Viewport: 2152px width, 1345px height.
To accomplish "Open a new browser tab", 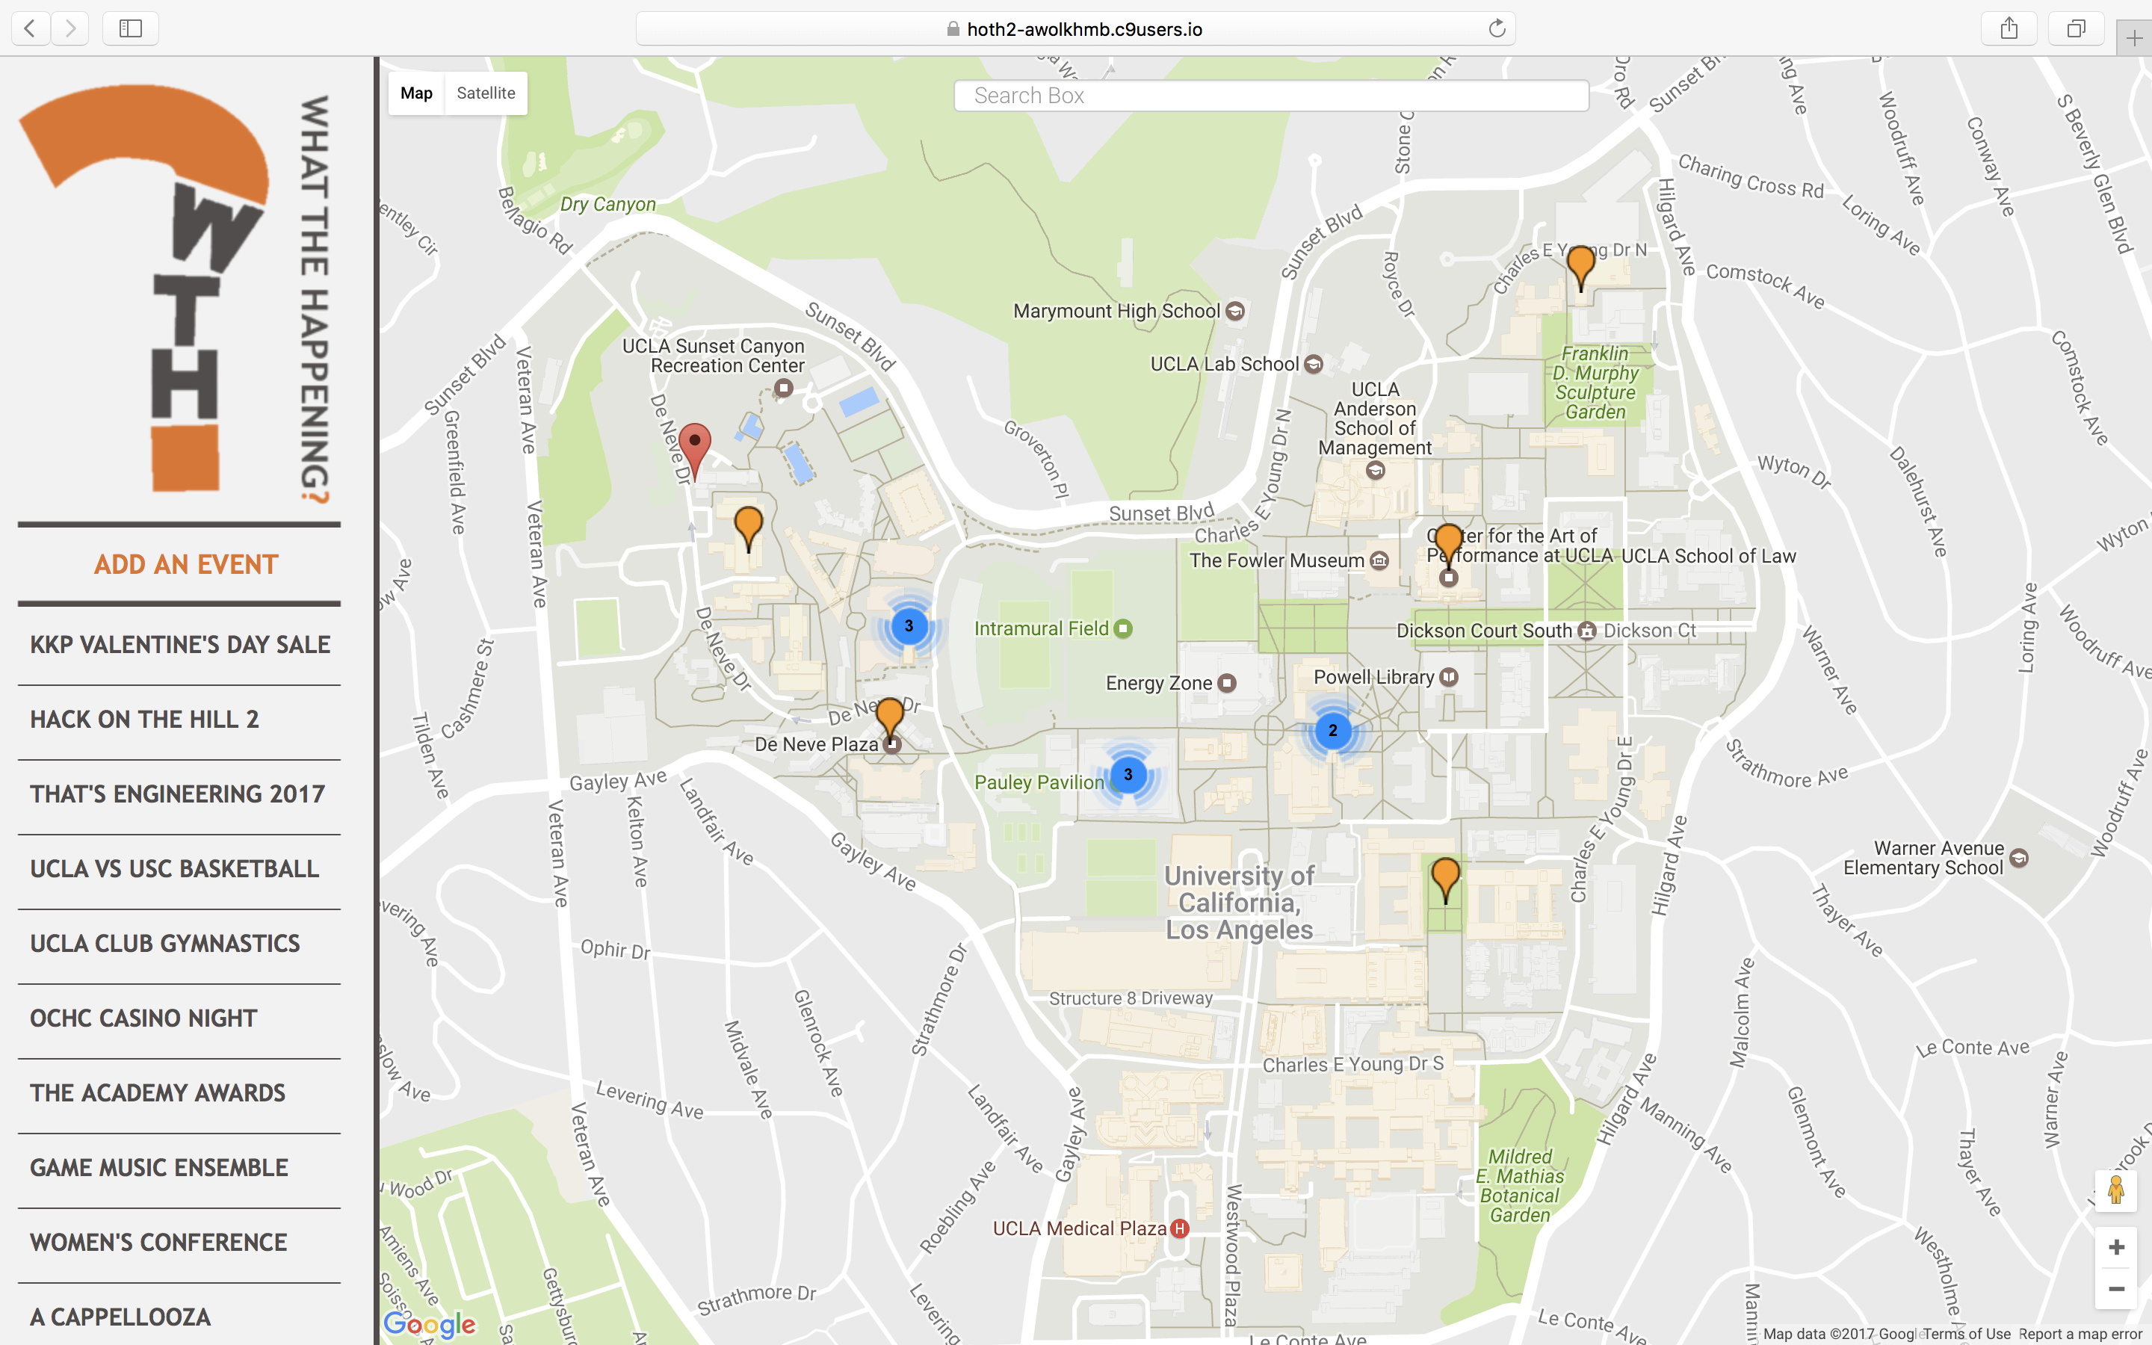I will pyautogui.click(x=2133, y=38).
